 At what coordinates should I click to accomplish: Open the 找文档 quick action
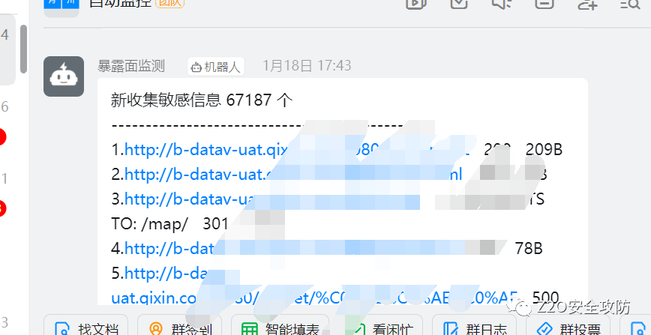point(86,328)
